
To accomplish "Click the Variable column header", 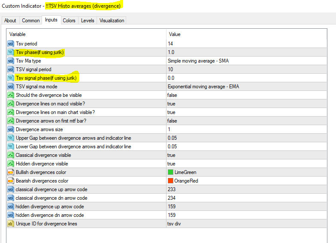I will [x=86, y=34].
